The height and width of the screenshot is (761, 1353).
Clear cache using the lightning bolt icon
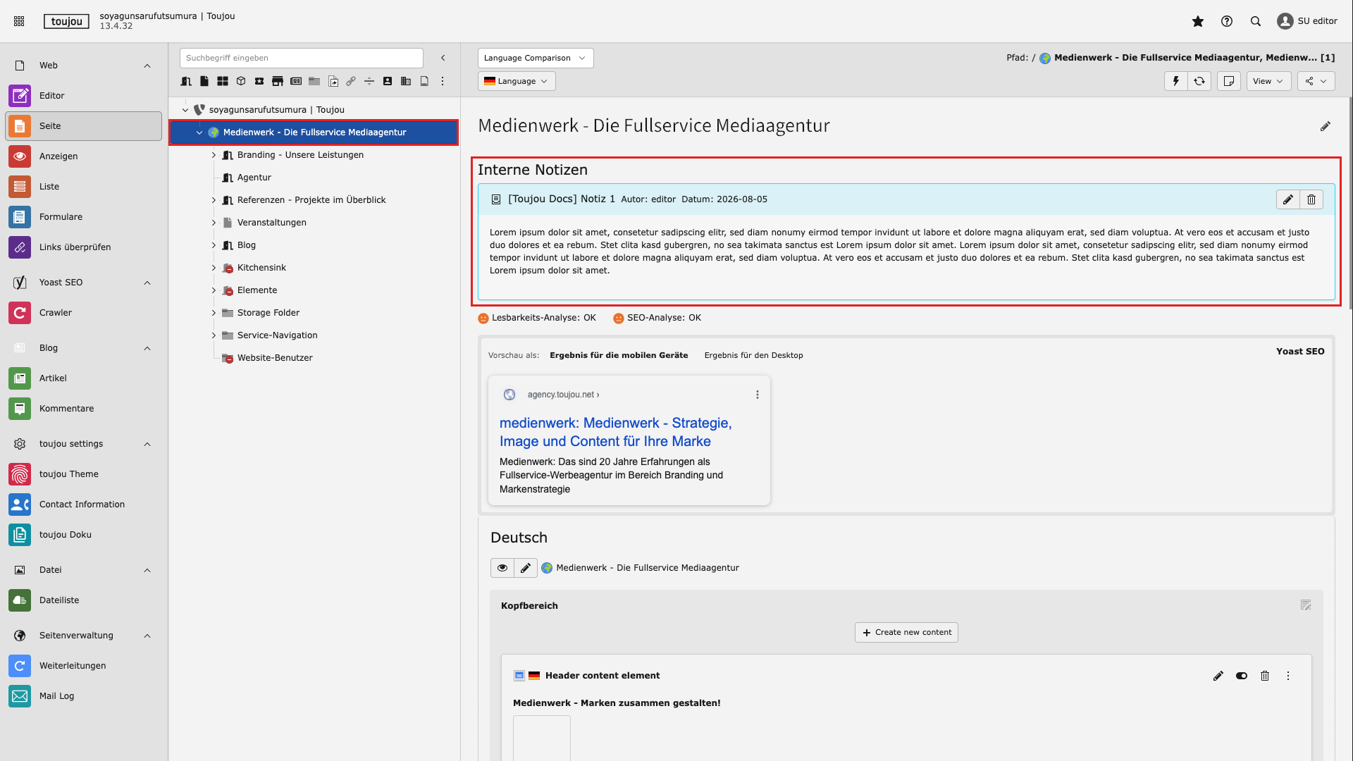pos(1175,81)
